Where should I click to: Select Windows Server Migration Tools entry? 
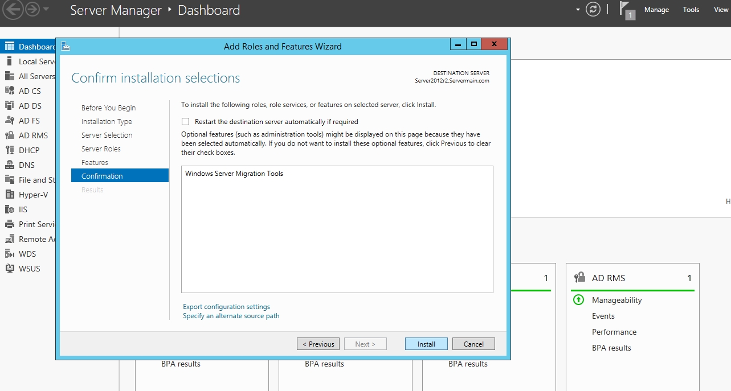234,174
